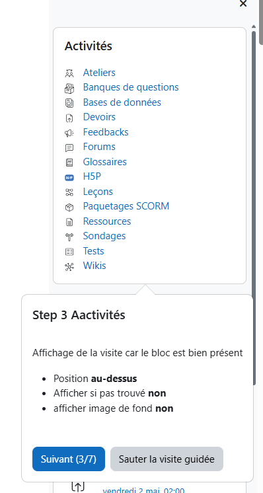Click the Sondages icon
The width and height of the screenshot is (263, 493).
[x=69, y=237]
